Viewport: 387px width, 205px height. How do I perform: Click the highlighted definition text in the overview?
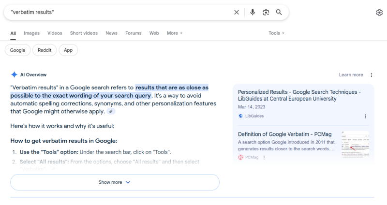pyautogui.click(x=109, y=91)
